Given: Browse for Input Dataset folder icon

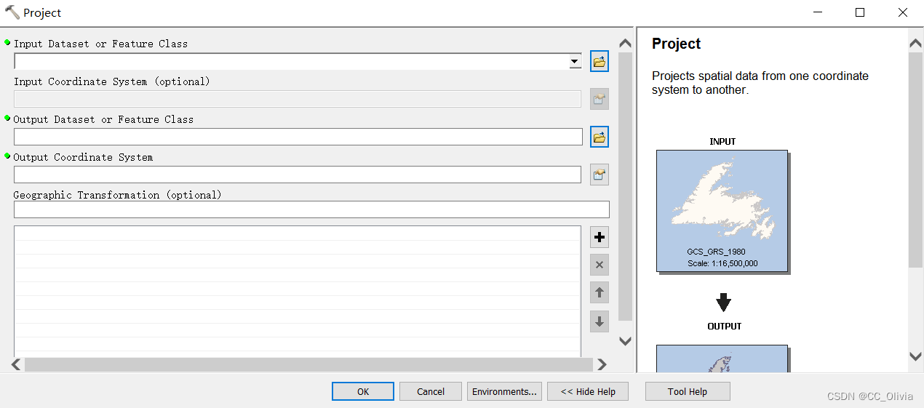Looking at the screenshot, I should 600,62.
